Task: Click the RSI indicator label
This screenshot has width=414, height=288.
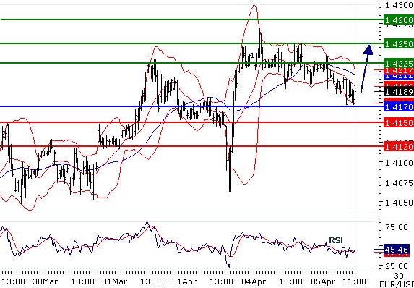Action: [x=336, y=240]
